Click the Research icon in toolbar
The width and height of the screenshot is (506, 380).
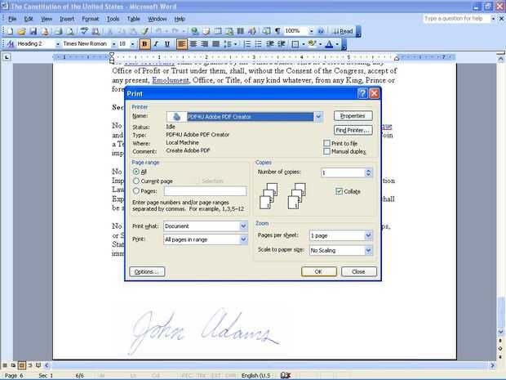click(x=95, y=31)
